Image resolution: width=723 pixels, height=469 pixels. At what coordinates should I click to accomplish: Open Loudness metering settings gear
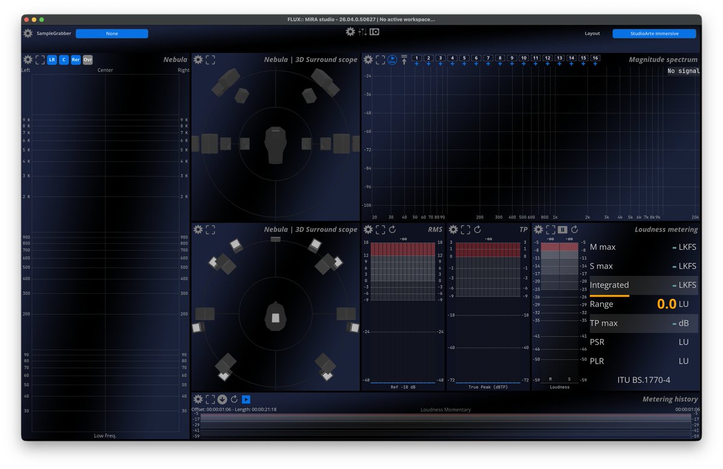tap(538, 229)
